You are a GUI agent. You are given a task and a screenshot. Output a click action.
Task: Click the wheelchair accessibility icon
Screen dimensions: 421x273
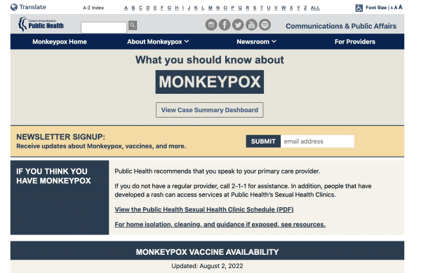click(359, 8)
